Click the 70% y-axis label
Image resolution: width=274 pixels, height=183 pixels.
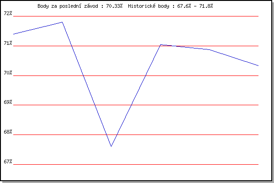click(x=8, y=73)
